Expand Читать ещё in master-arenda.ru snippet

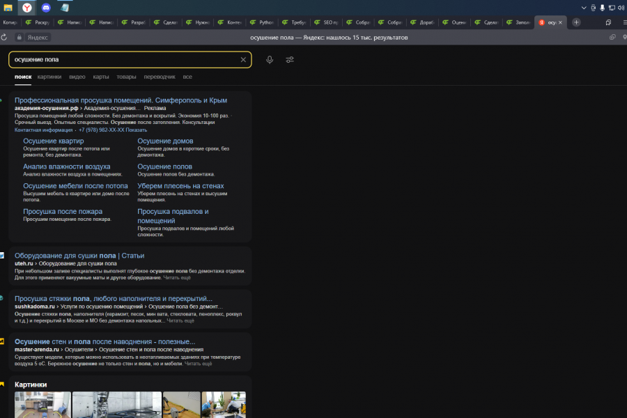coord(199,364)
